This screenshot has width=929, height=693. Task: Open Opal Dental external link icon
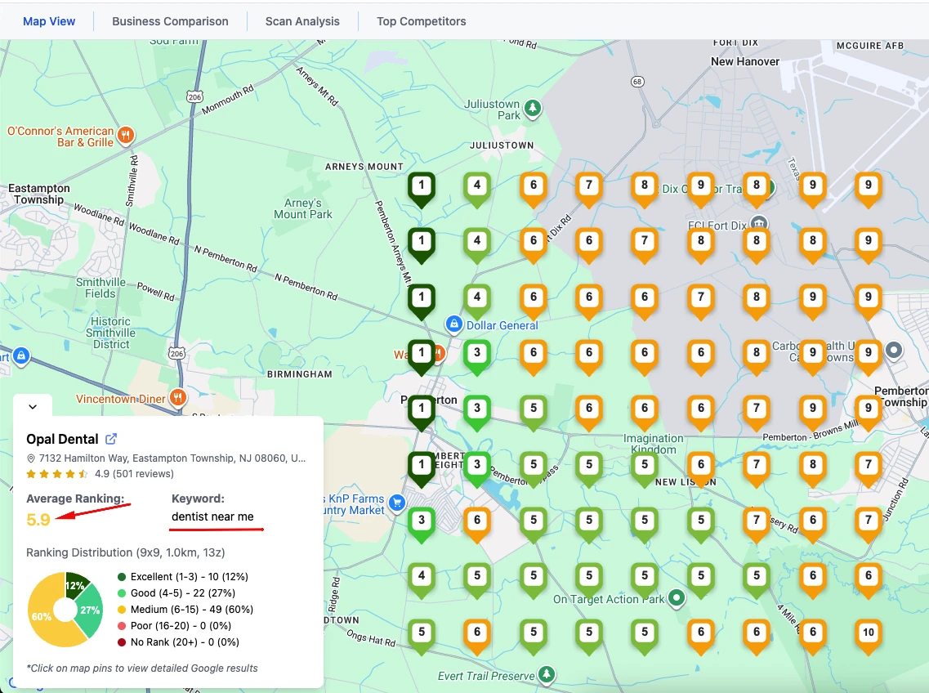(112, 439)
